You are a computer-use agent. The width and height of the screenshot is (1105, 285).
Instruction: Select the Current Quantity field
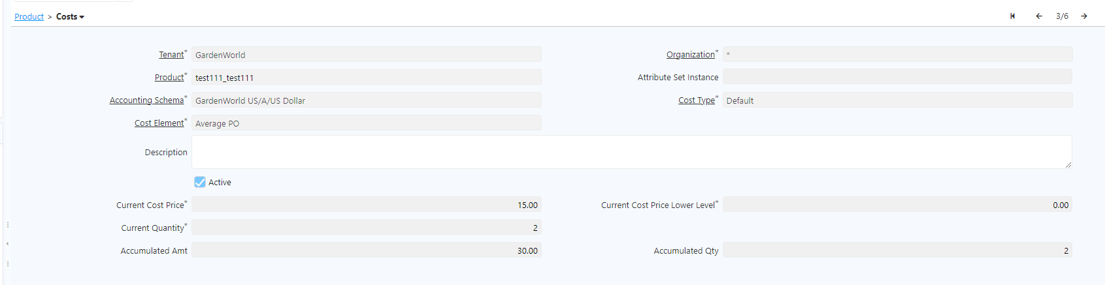pos(367,228)
